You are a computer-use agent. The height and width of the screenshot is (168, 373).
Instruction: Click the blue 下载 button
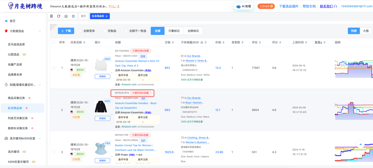pos(66,31)
